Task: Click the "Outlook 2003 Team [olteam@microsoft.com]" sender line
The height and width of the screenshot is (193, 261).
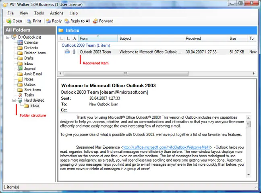Action: [104, 92]
